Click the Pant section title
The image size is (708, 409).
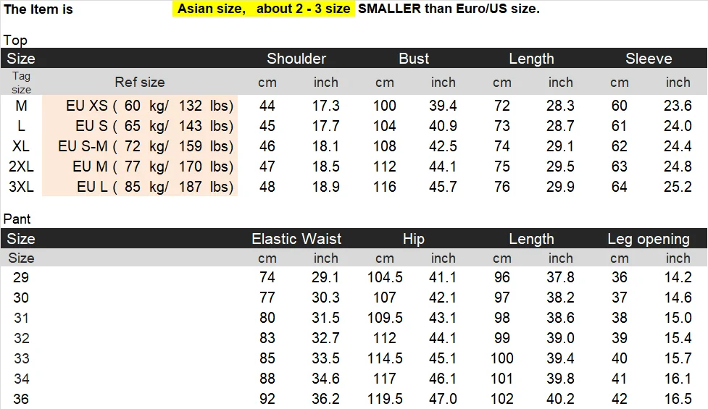tap(17, 219)
